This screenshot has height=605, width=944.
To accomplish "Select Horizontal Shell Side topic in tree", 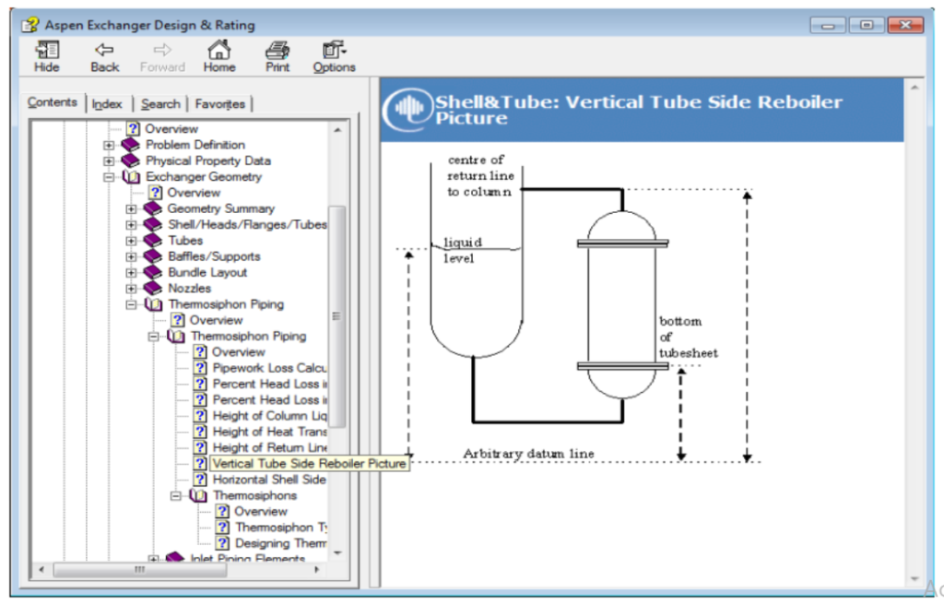I will (268, 480).
